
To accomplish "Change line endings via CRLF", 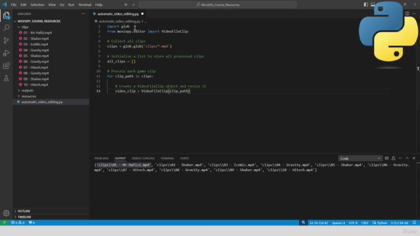I will [x=365, y=223].
